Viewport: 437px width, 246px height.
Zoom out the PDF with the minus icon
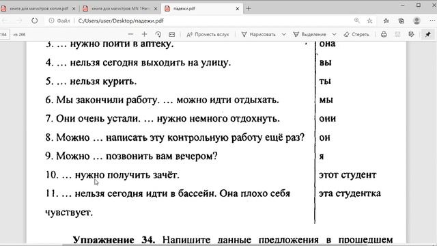pyautogui.click(x=130, y=34)
